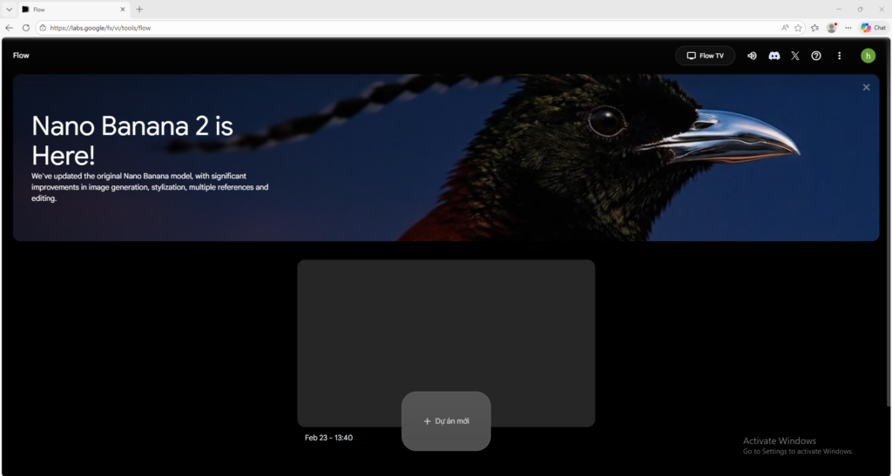
Task: Open Edge settings and more ellipsis
Action: pos(848,28)
